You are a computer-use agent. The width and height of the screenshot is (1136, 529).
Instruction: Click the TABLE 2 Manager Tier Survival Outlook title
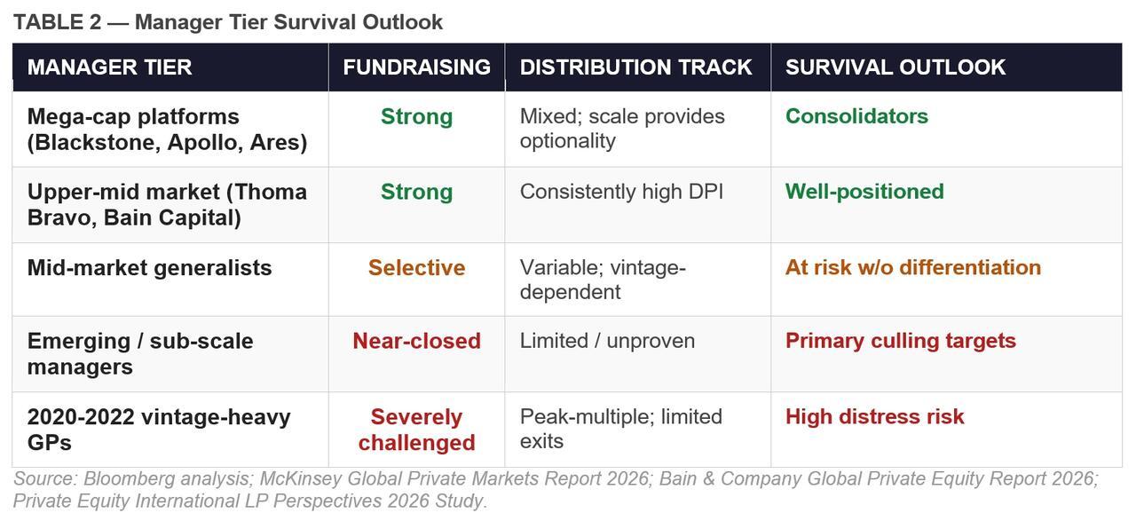click(227, 22)
